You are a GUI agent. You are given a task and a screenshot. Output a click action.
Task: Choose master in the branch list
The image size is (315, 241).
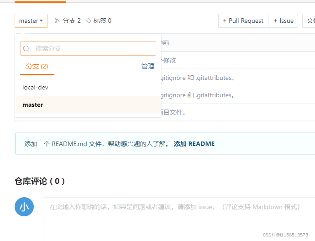point(33,105)
